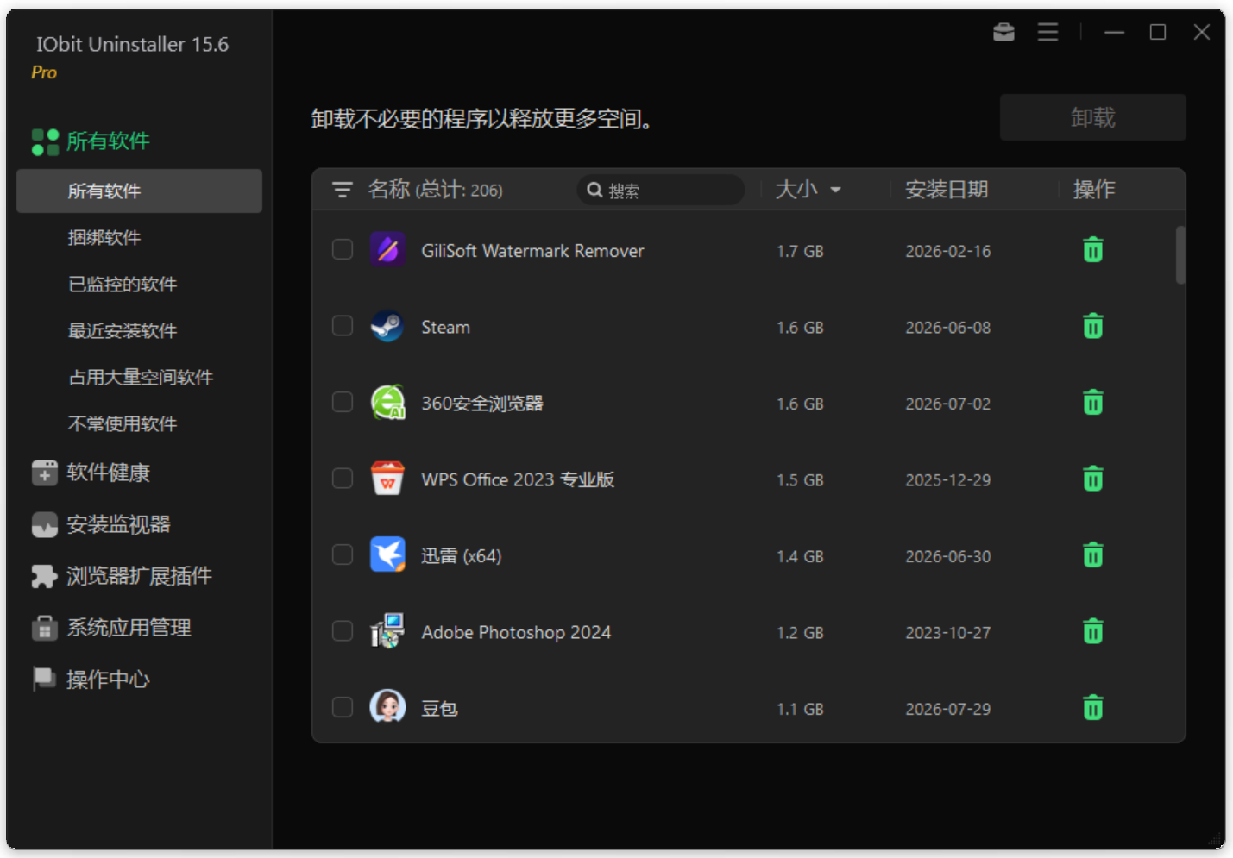Click the software list vertical scrollbar
This screenshot has height=858, width=1233.
pyautogui.click(x=1180, y=254)
